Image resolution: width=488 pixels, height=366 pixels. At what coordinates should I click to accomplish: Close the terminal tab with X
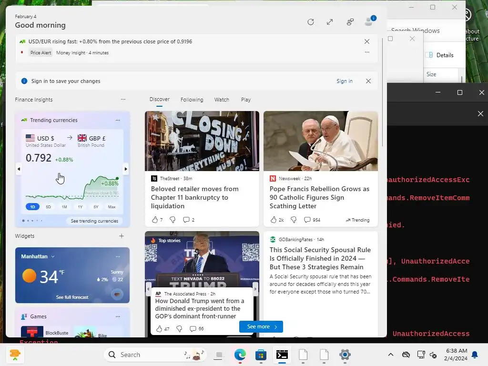coord(480,113)
